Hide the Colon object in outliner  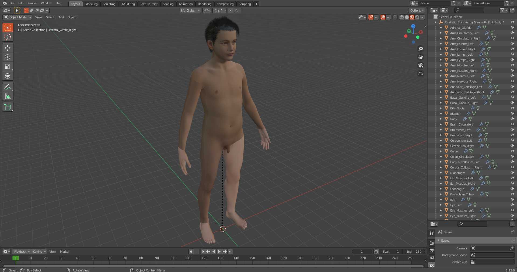[512, 151]
